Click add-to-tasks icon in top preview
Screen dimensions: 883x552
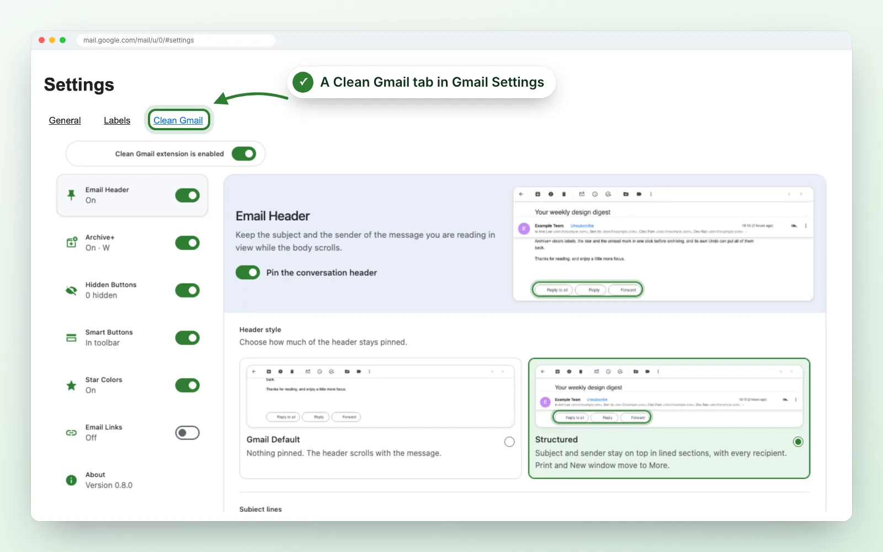click(x=608, y=194)
